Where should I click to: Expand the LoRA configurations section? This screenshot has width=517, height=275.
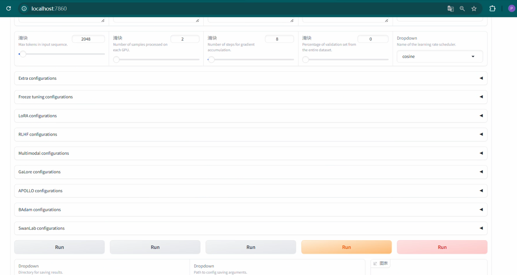click(250, 116)
